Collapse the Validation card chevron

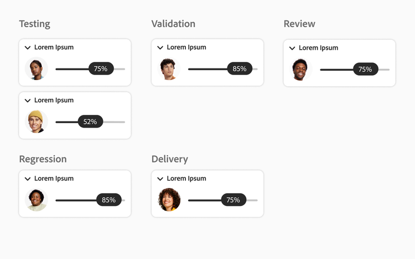tap(160, 47)
